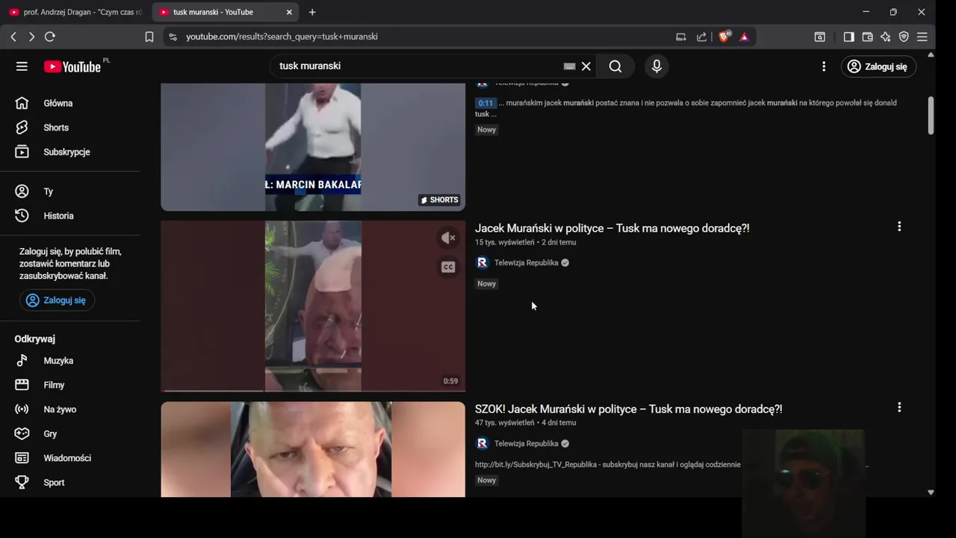Play the Shorts video thumbnail

(x=313, y=147)
